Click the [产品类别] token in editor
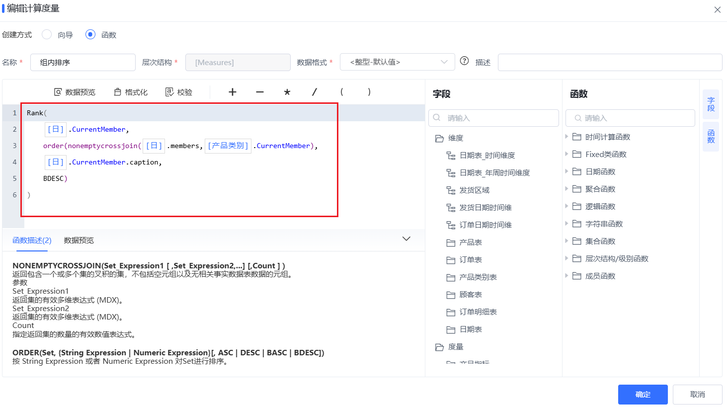 point(228,146)
